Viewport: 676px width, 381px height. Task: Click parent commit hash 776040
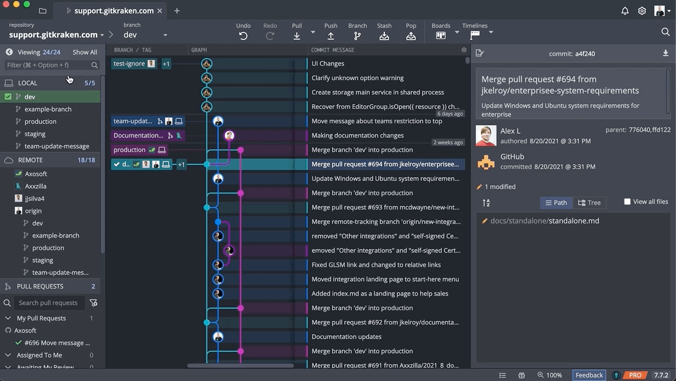pos(639,130)
